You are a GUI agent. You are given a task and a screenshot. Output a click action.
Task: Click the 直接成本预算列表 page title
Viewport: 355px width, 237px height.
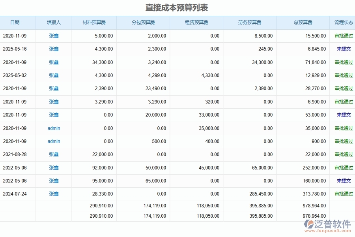(177, 7)
